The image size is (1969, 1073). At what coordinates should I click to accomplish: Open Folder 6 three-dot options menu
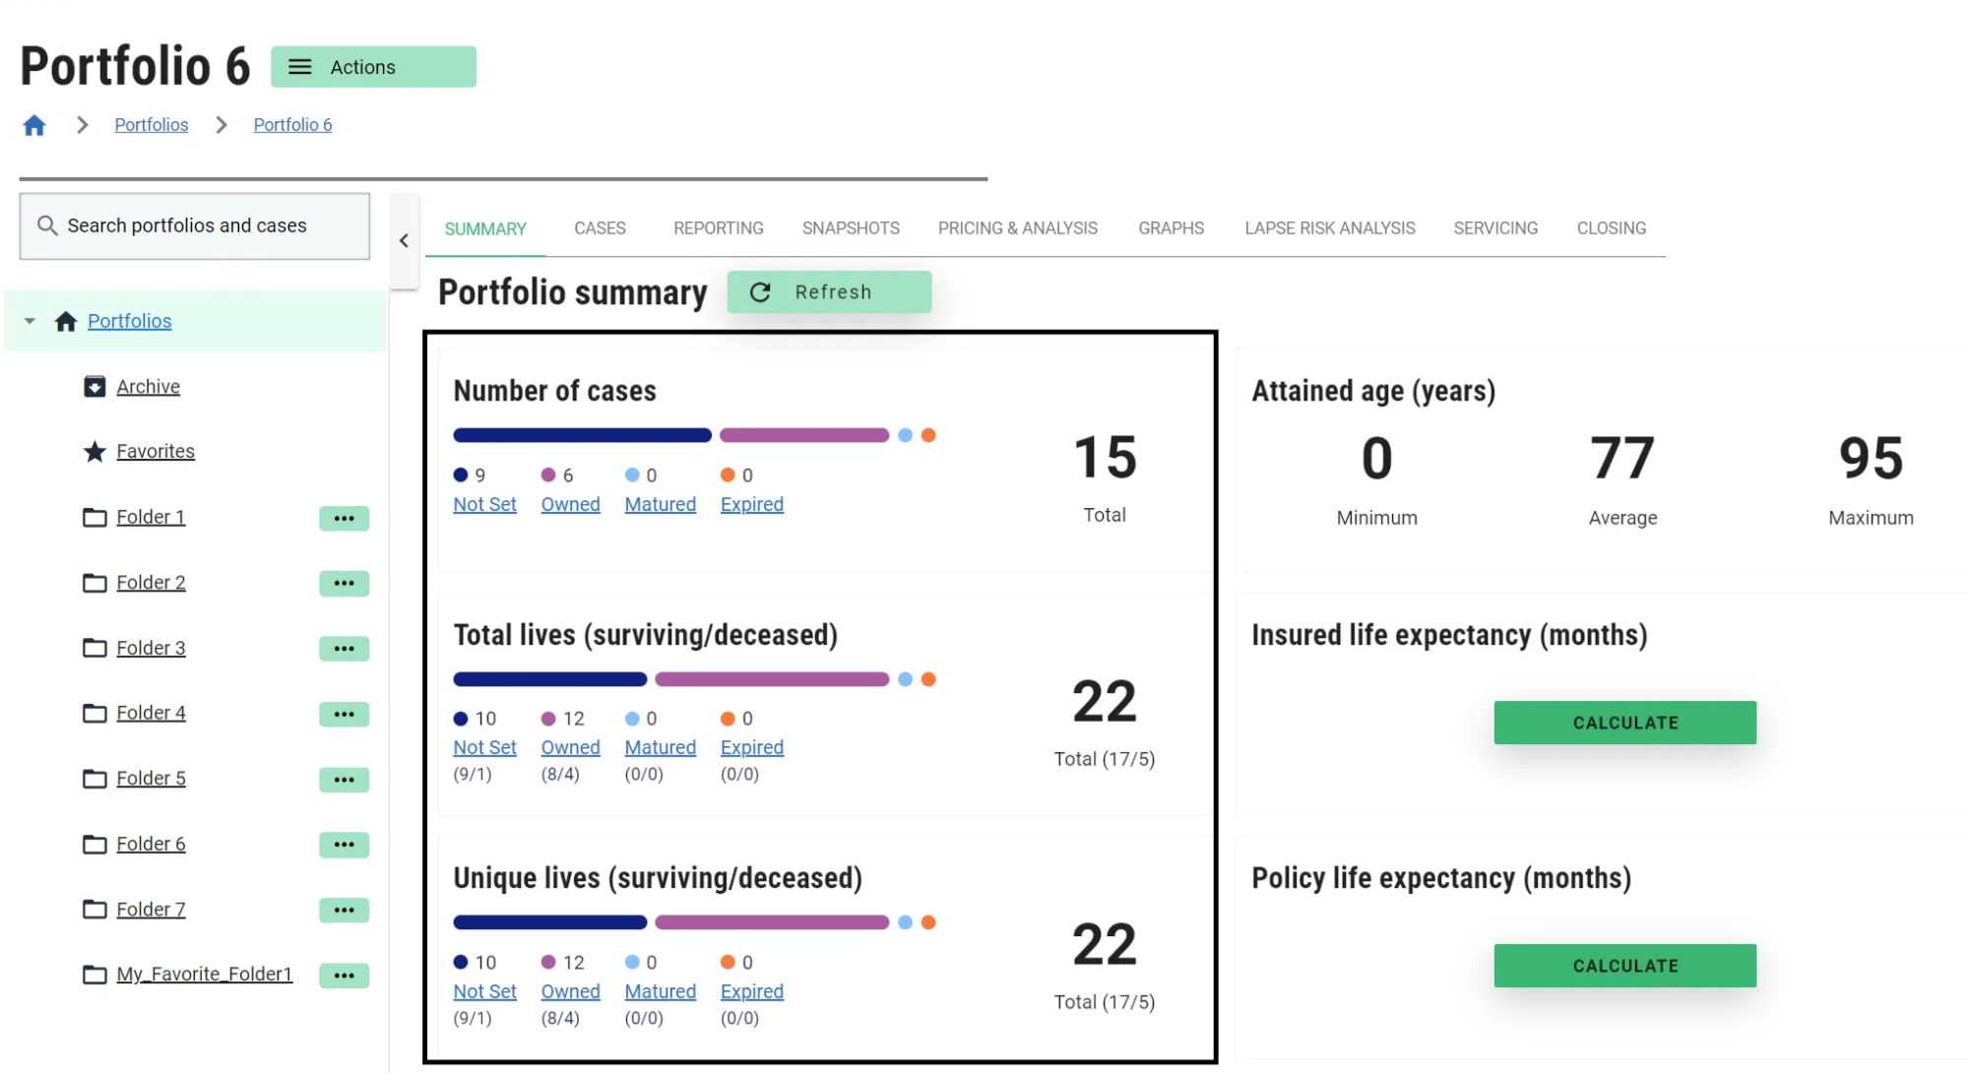[x=344, y=845]
